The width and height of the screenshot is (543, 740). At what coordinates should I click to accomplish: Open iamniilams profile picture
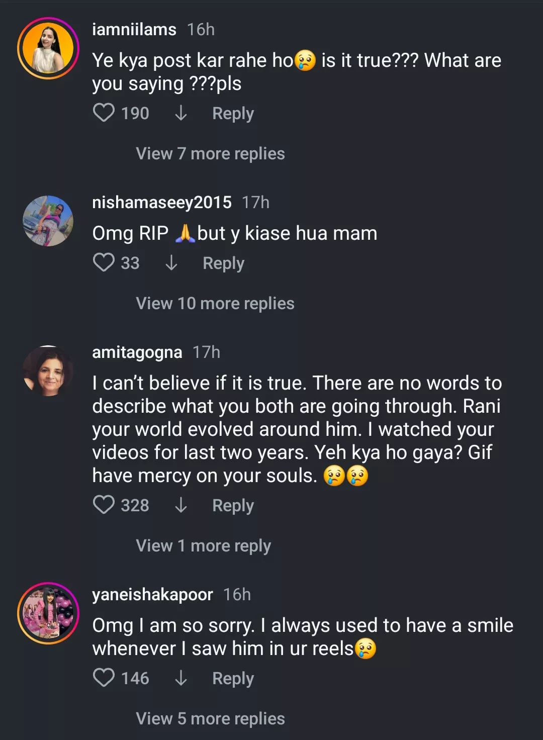[48, 48]
